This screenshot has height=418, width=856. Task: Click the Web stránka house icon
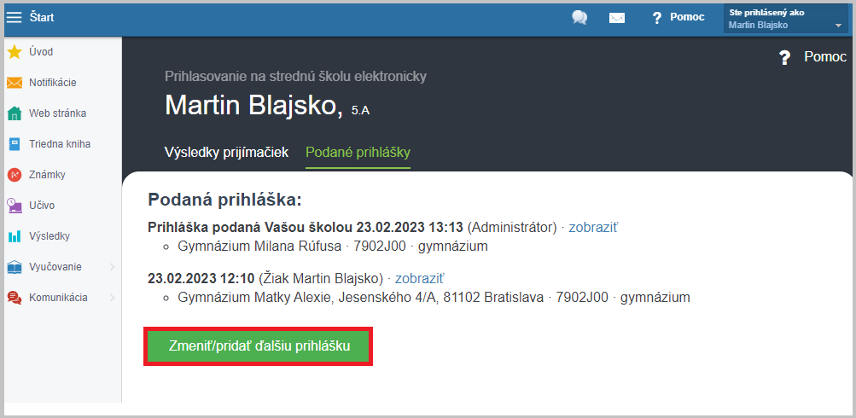(15, 113)
